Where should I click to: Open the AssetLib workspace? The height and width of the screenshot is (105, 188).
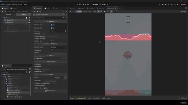pos(104,4)
